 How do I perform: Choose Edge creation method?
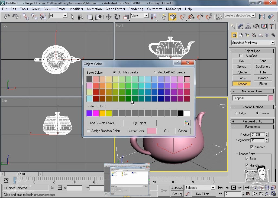(236, 113)
